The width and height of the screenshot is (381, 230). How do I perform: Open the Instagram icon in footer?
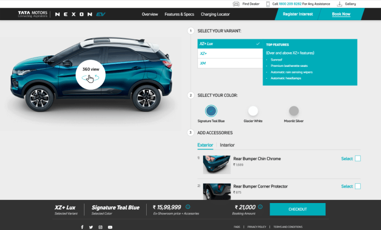tap(101, 227)
